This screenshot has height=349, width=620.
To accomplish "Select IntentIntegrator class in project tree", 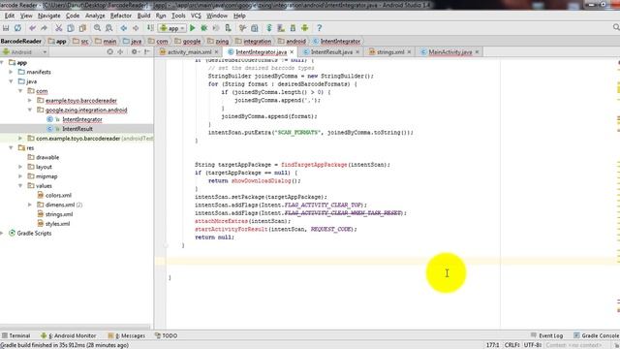I will 82,119.
